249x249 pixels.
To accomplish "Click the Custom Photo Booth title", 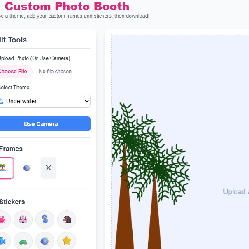I will click(67, 7).
